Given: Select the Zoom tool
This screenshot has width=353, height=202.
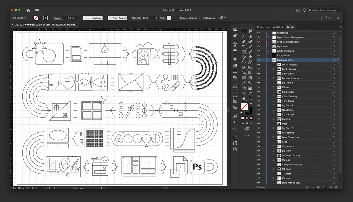Looking at the screenshot, I should [250, 98].
